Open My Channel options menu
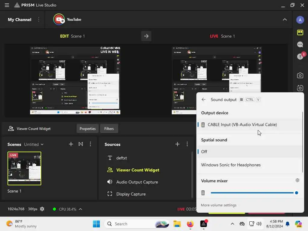 click(38, 20)
